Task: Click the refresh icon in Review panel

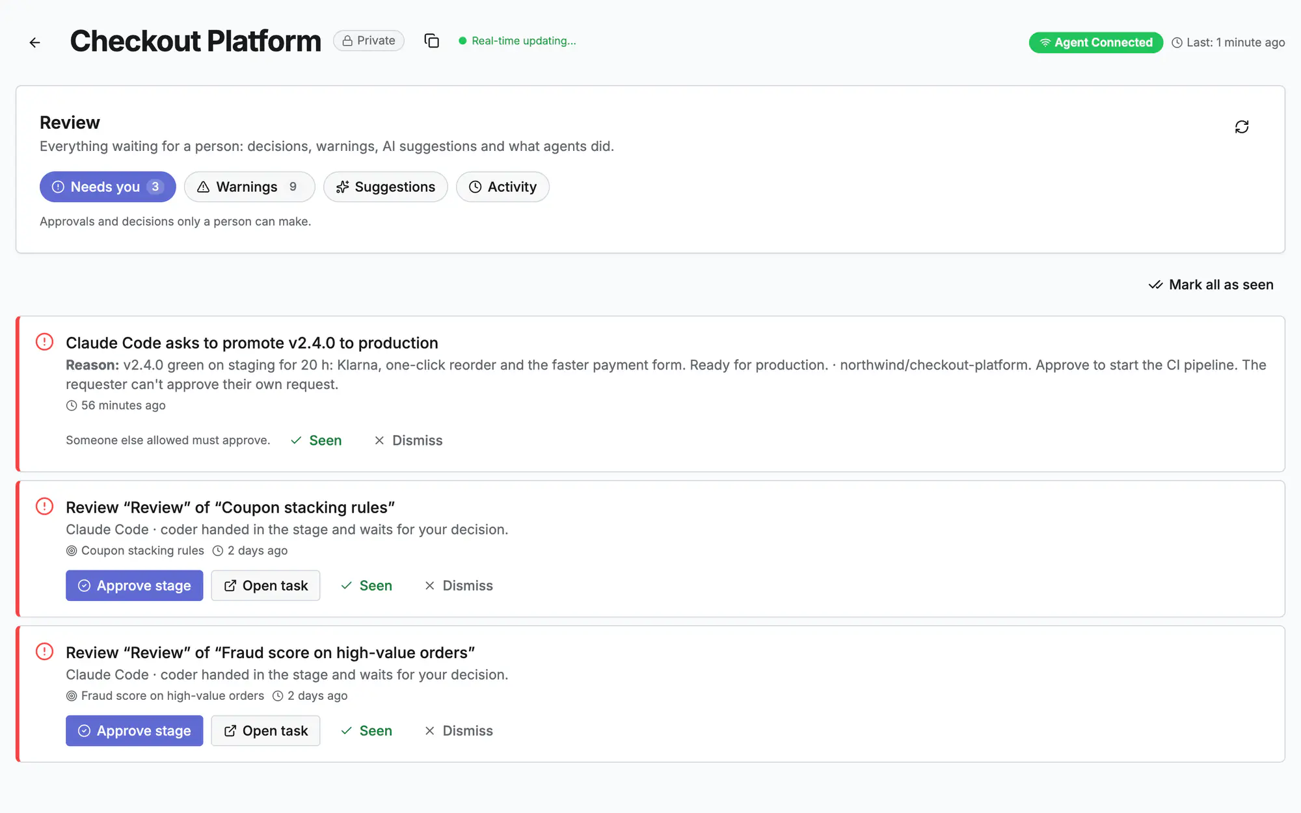Action: pyautogui.click(x=1242, y=127)
